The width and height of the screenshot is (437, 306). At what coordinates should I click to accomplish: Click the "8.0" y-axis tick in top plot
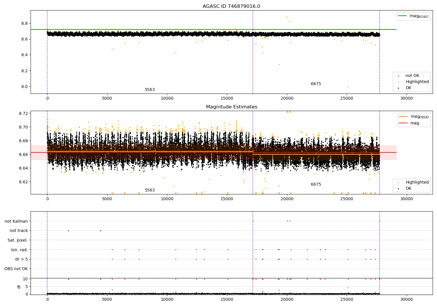pos(24,87)
